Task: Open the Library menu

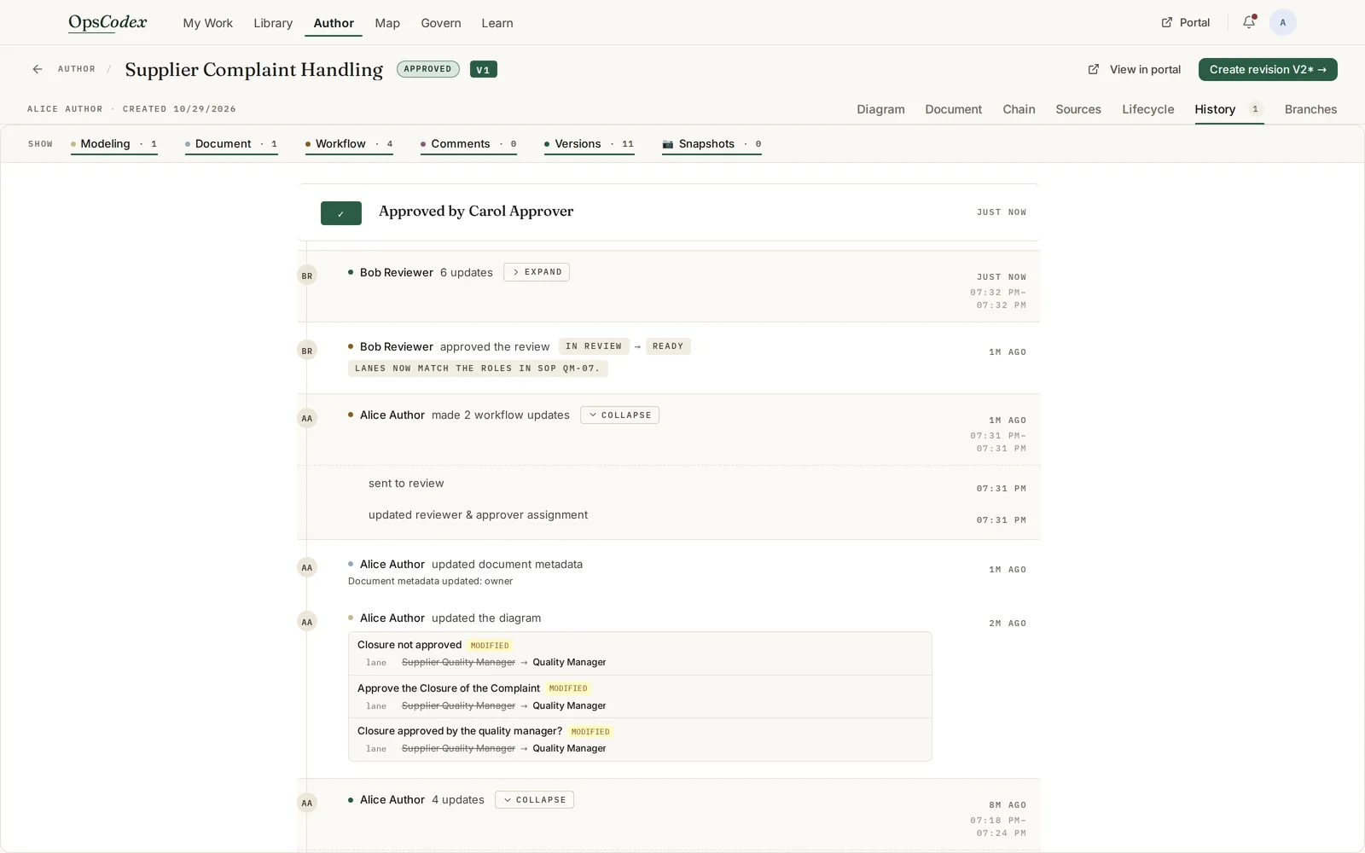Action: coord(273,23)
